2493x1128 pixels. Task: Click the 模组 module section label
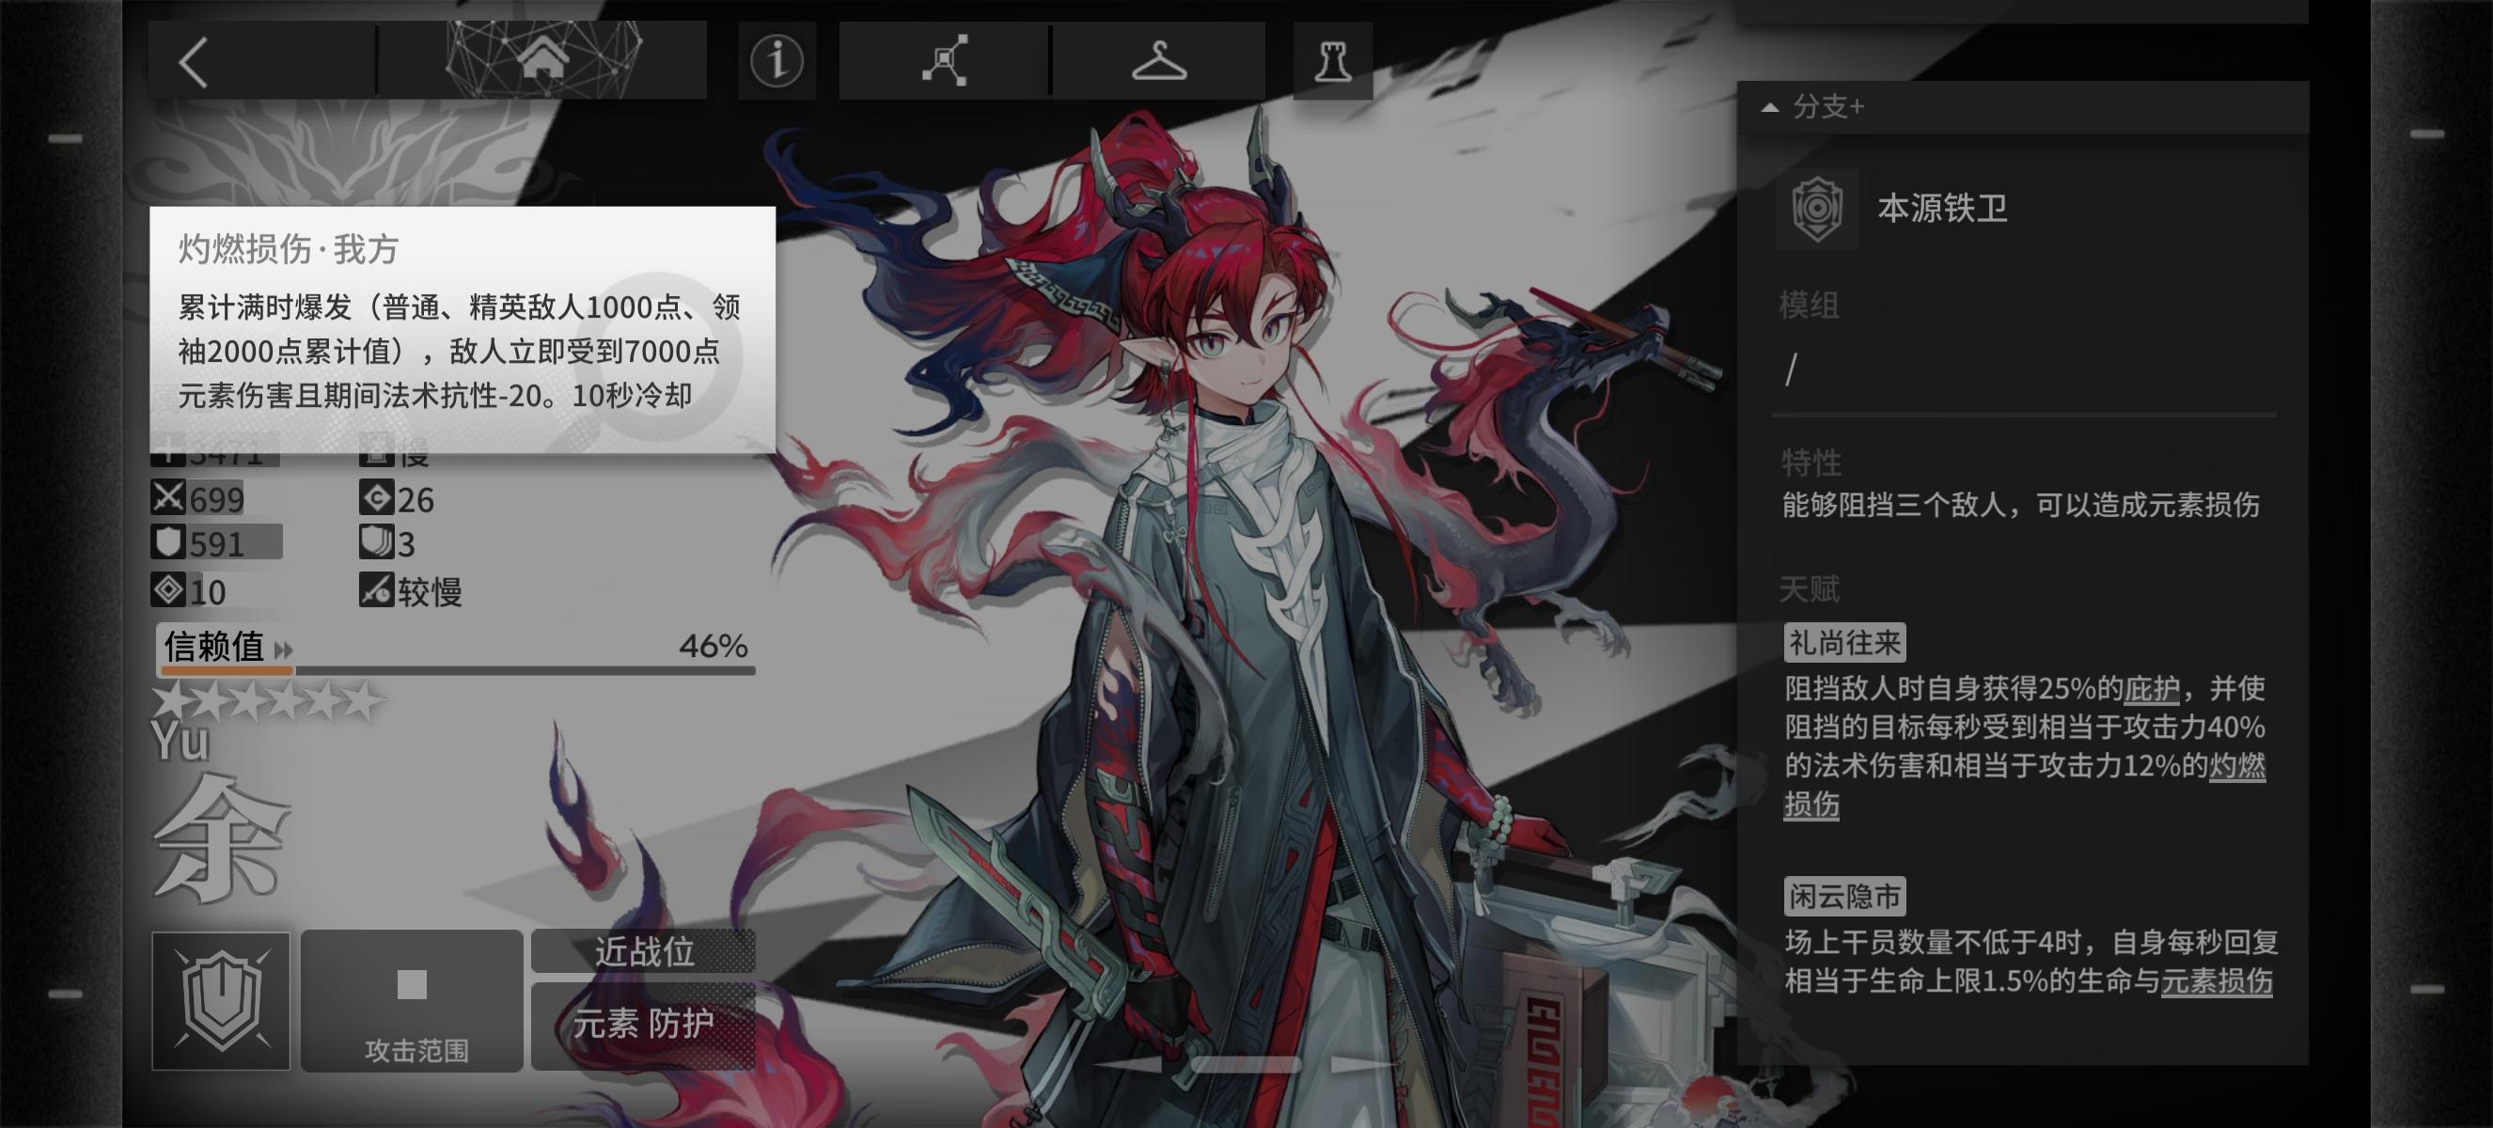click(1809, 305)
